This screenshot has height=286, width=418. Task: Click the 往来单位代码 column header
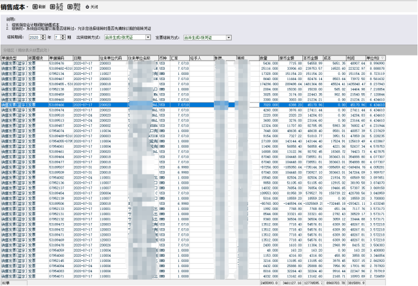112,58
